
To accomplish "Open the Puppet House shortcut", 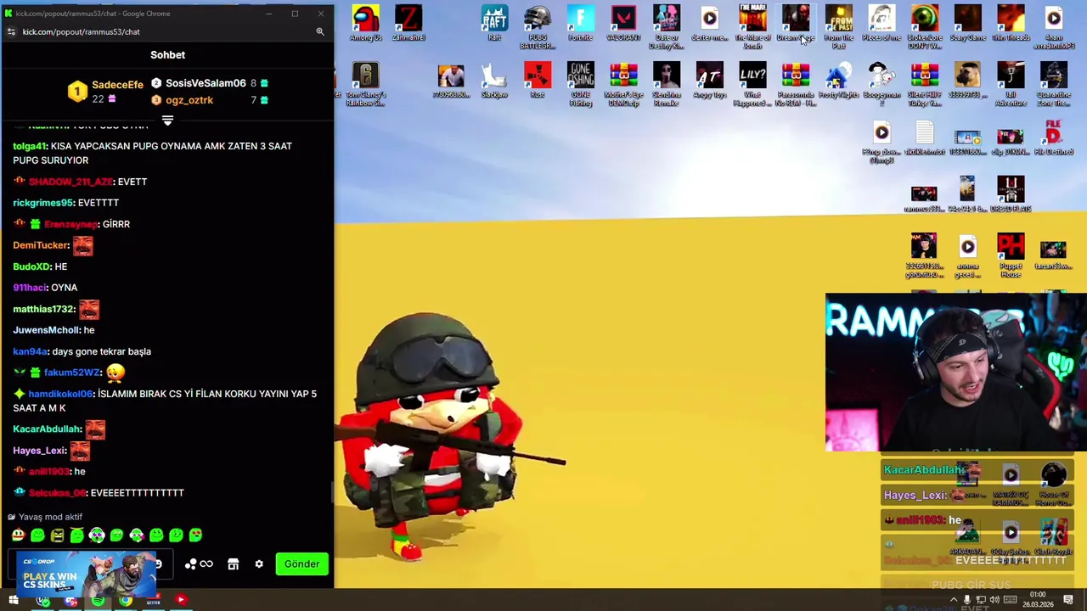I will 1011,256.
